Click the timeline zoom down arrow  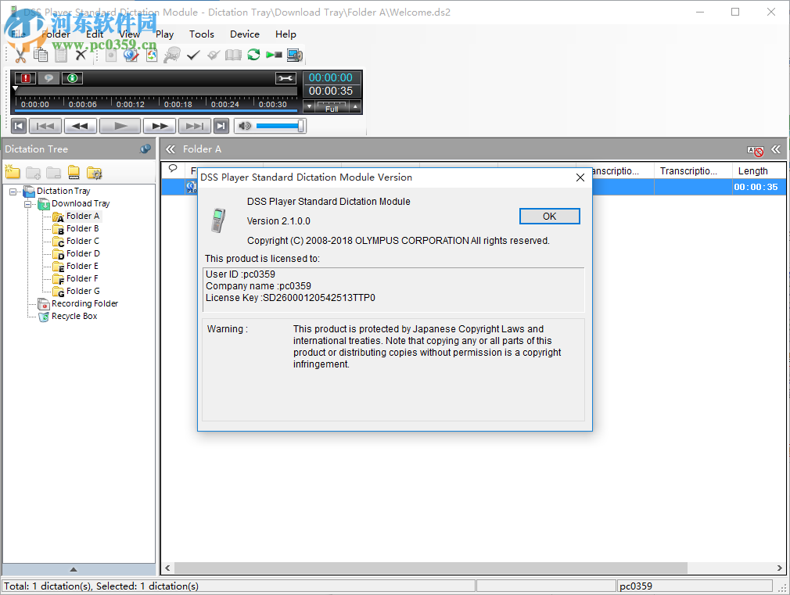[x=309, y=107]
